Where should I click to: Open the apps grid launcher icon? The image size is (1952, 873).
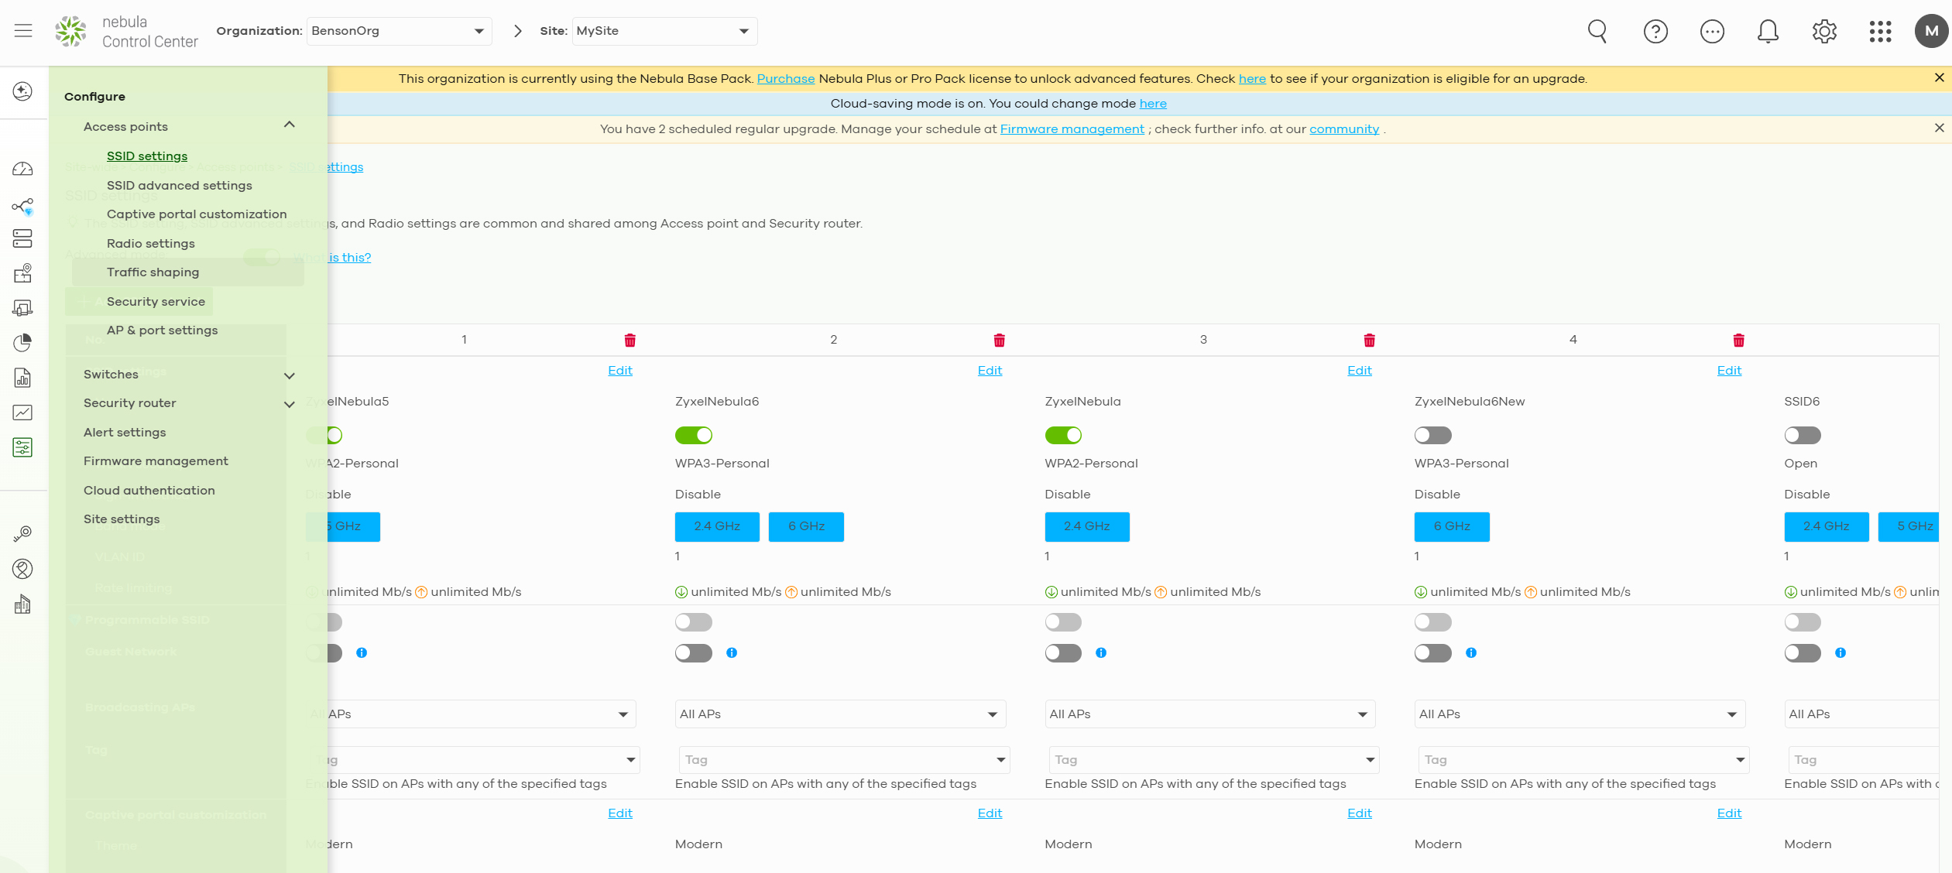pyautogui.click(x=1880, y=31)
